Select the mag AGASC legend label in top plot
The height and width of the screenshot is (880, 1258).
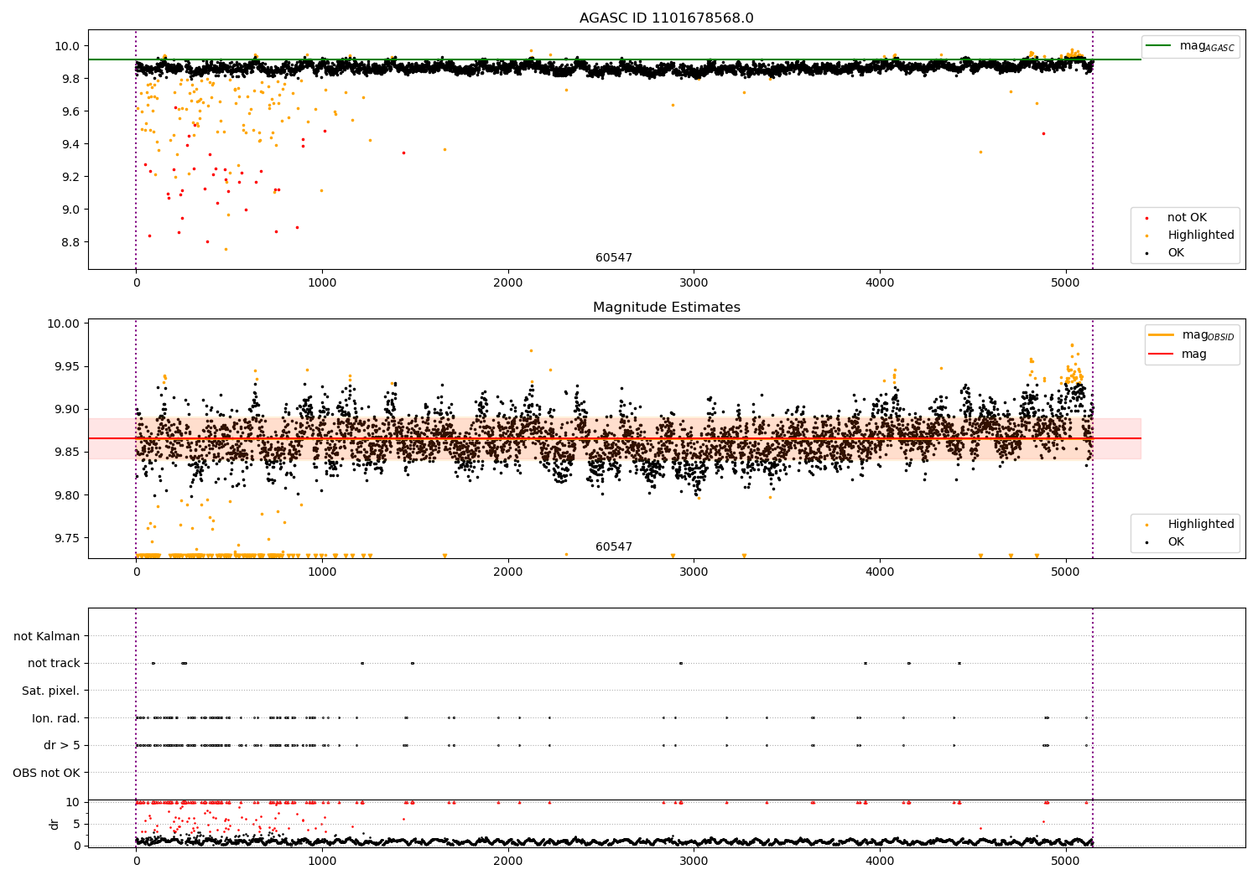[1207, 46]
